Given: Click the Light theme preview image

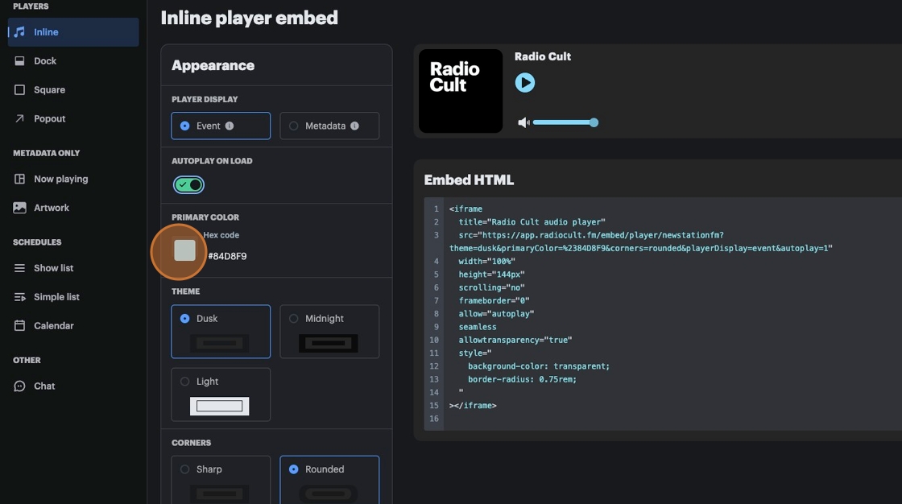Looking at the screenshot, I should pyautogui.click(x=220, y=407).
